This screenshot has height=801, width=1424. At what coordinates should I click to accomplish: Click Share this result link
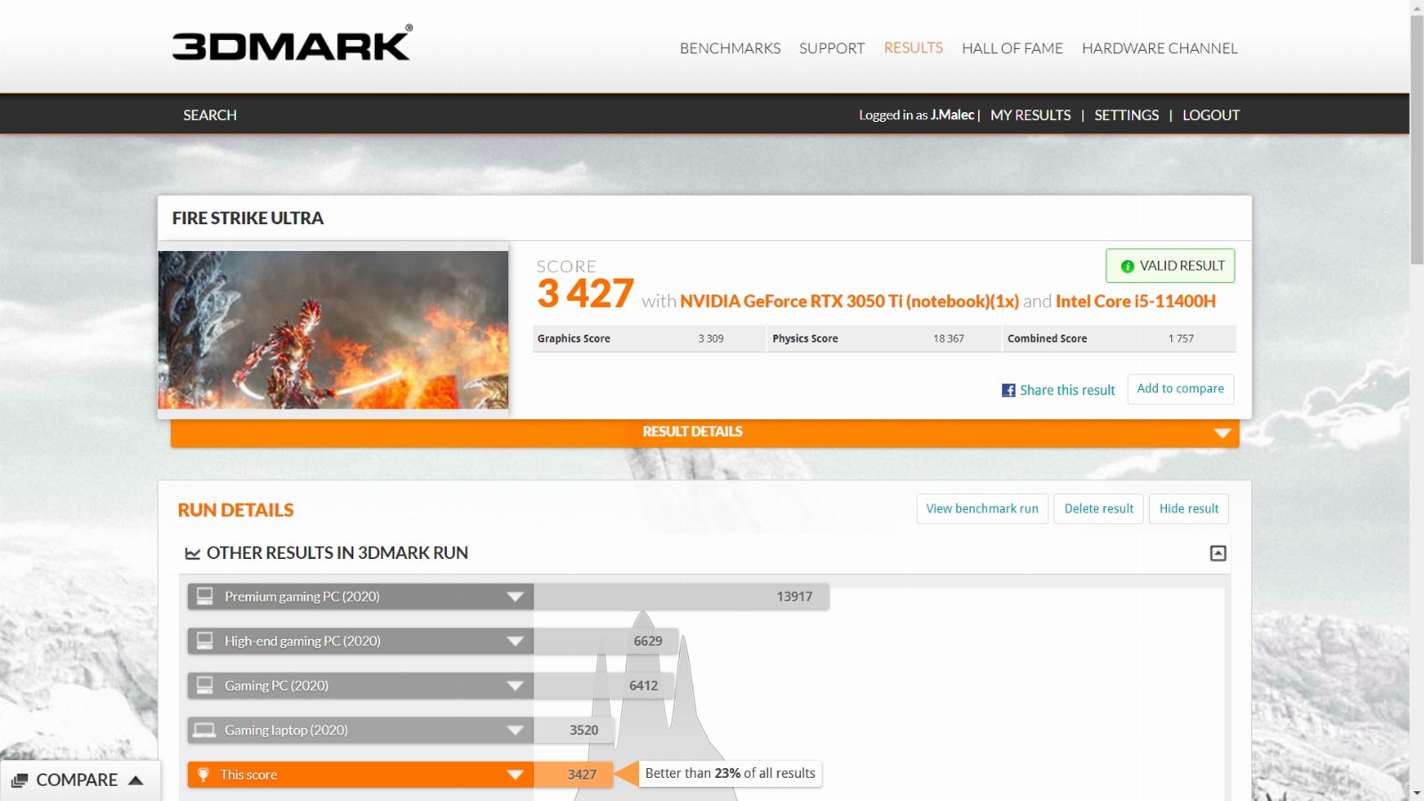pos(1067,390)
